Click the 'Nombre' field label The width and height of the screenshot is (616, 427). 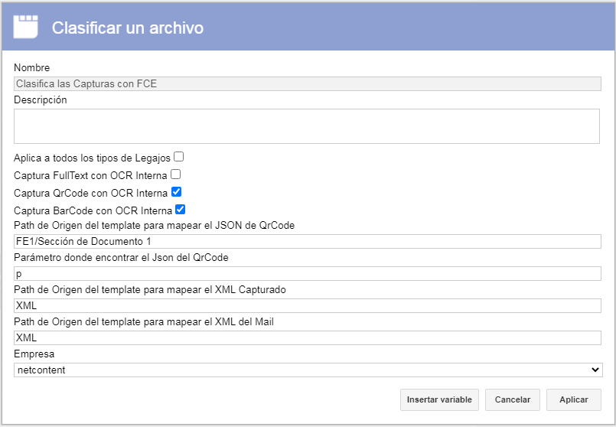(32, 67)
